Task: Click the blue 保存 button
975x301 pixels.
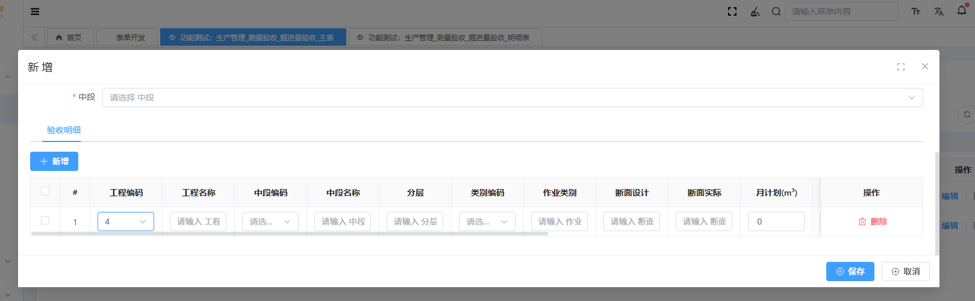Action: click(850, 272)
